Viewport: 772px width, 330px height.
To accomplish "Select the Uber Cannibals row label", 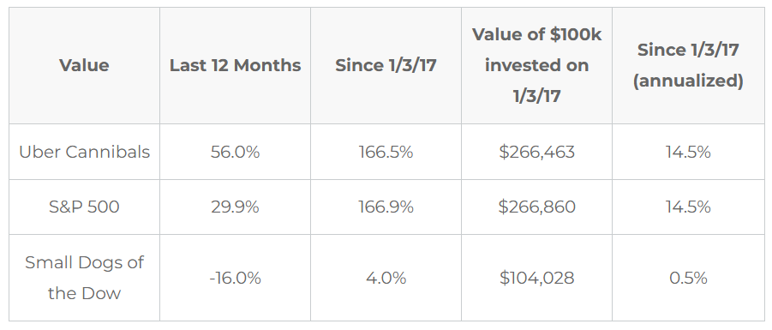I will tap(84, 152).
